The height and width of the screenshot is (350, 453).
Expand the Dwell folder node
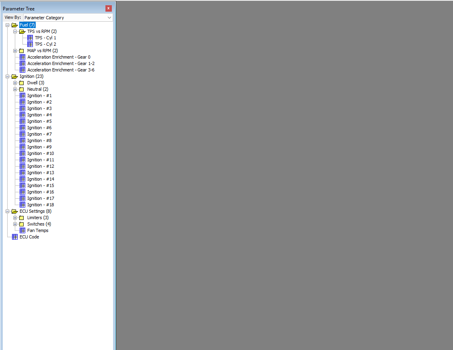tap(15, 83)
